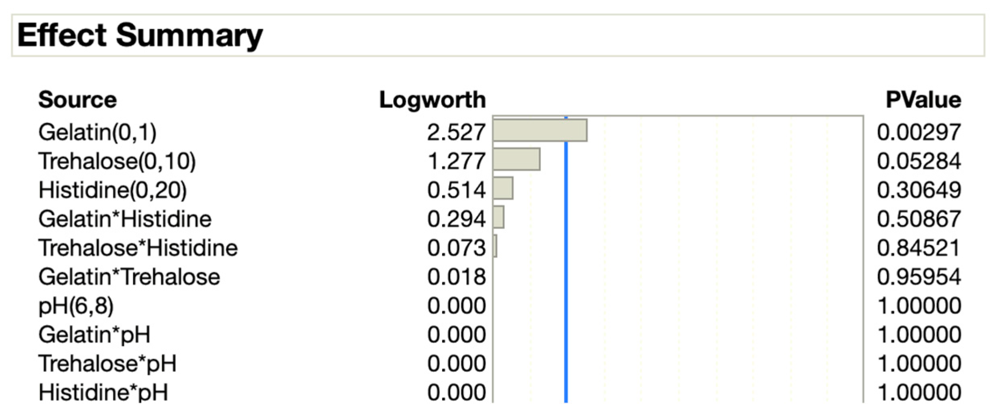
Task: Select the PValue 0.05284
Action: pyautogui.click(x=919, y=161)
